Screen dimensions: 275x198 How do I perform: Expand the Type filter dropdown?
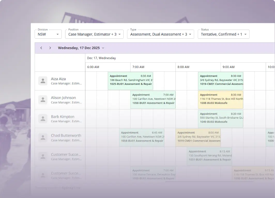point(161,34)
